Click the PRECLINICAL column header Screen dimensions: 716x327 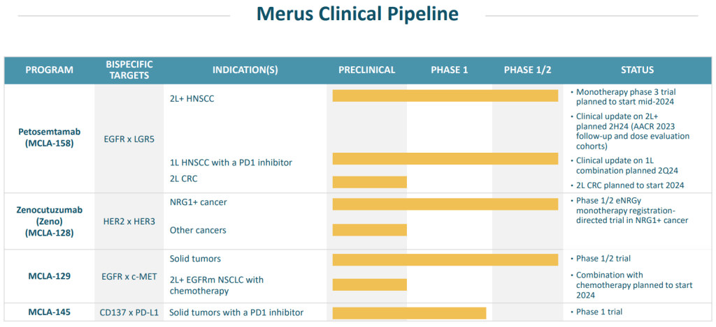click(x=367, y=70)
